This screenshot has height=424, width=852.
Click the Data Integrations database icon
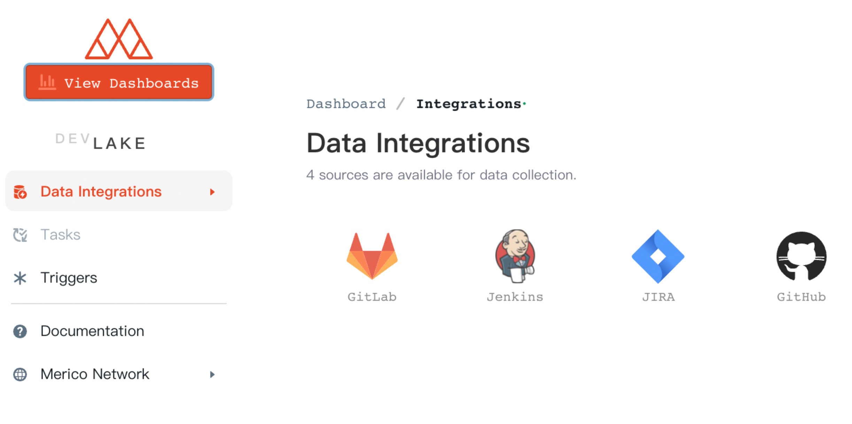[20, 192]
